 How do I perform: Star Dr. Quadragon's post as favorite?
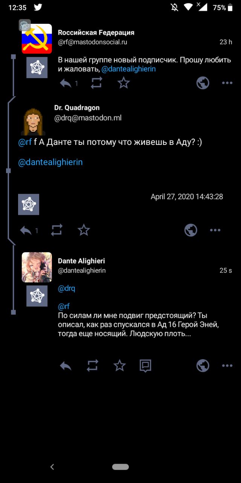point(84,230)
